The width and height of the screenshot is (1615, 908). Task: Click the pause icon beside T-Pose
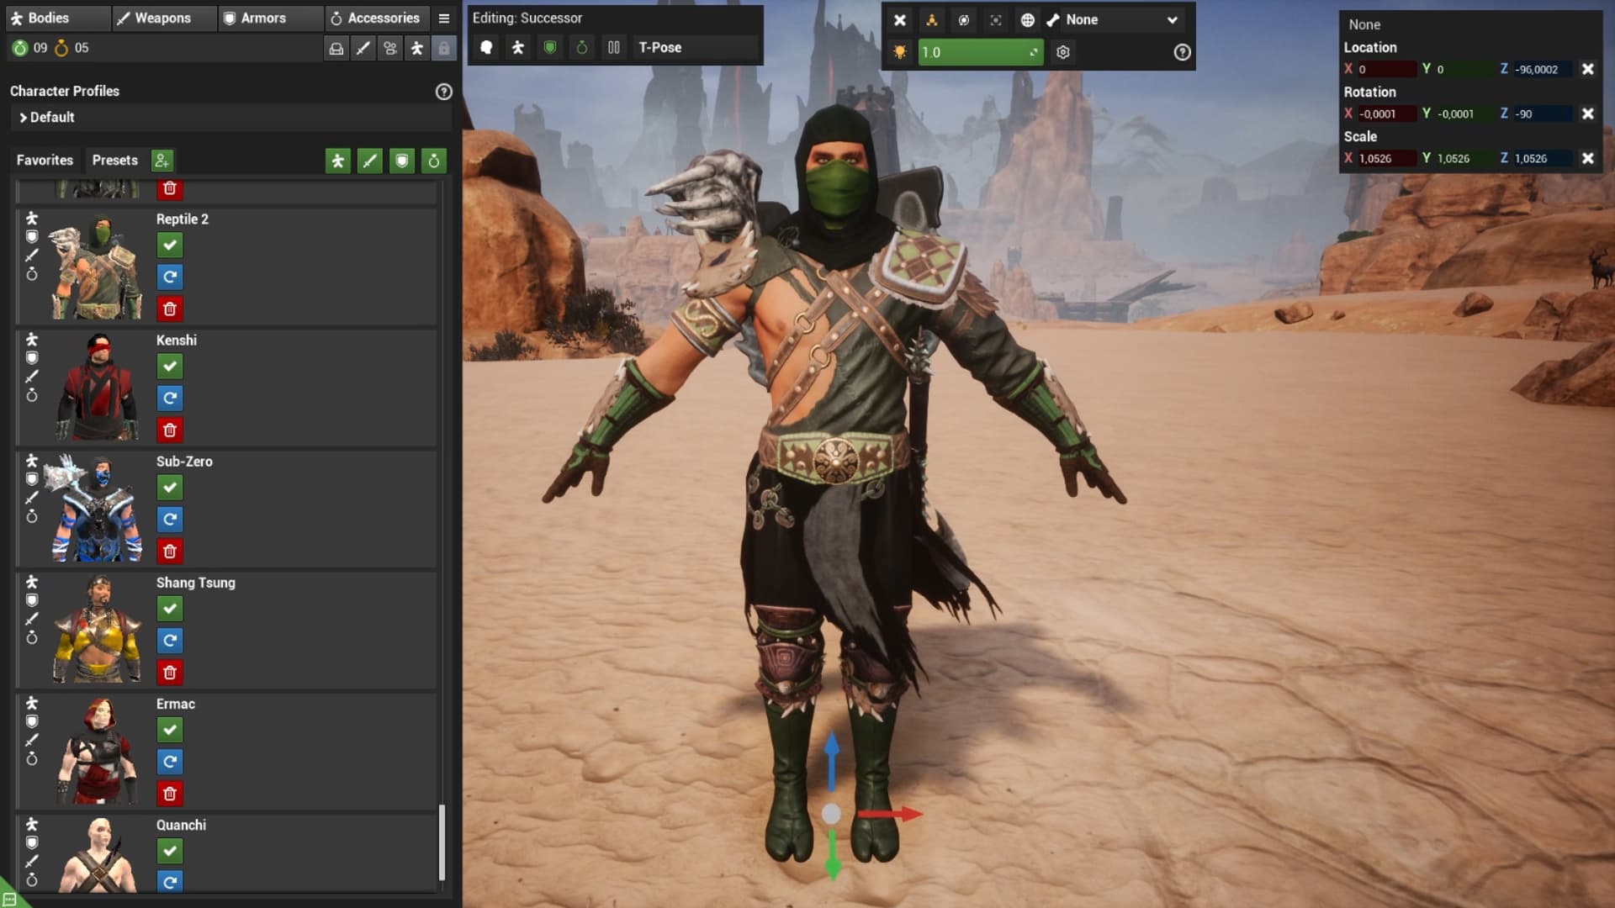click(x=614, y=48)
